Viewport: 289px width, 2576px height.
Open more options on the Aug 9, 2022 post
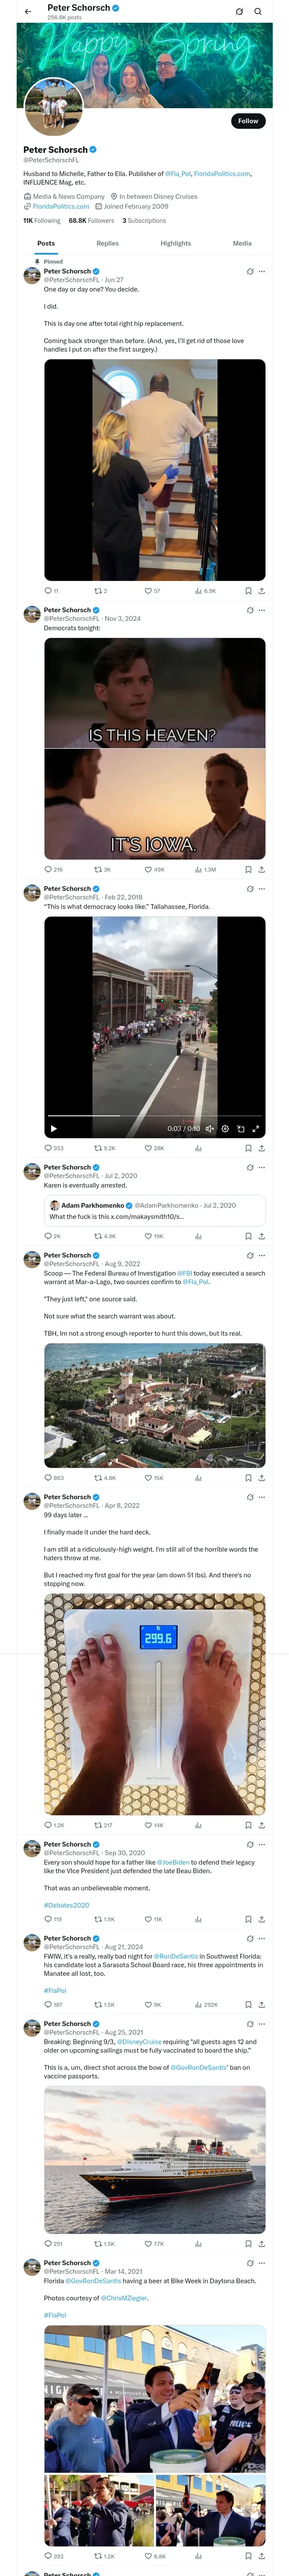pos(262,1255)
